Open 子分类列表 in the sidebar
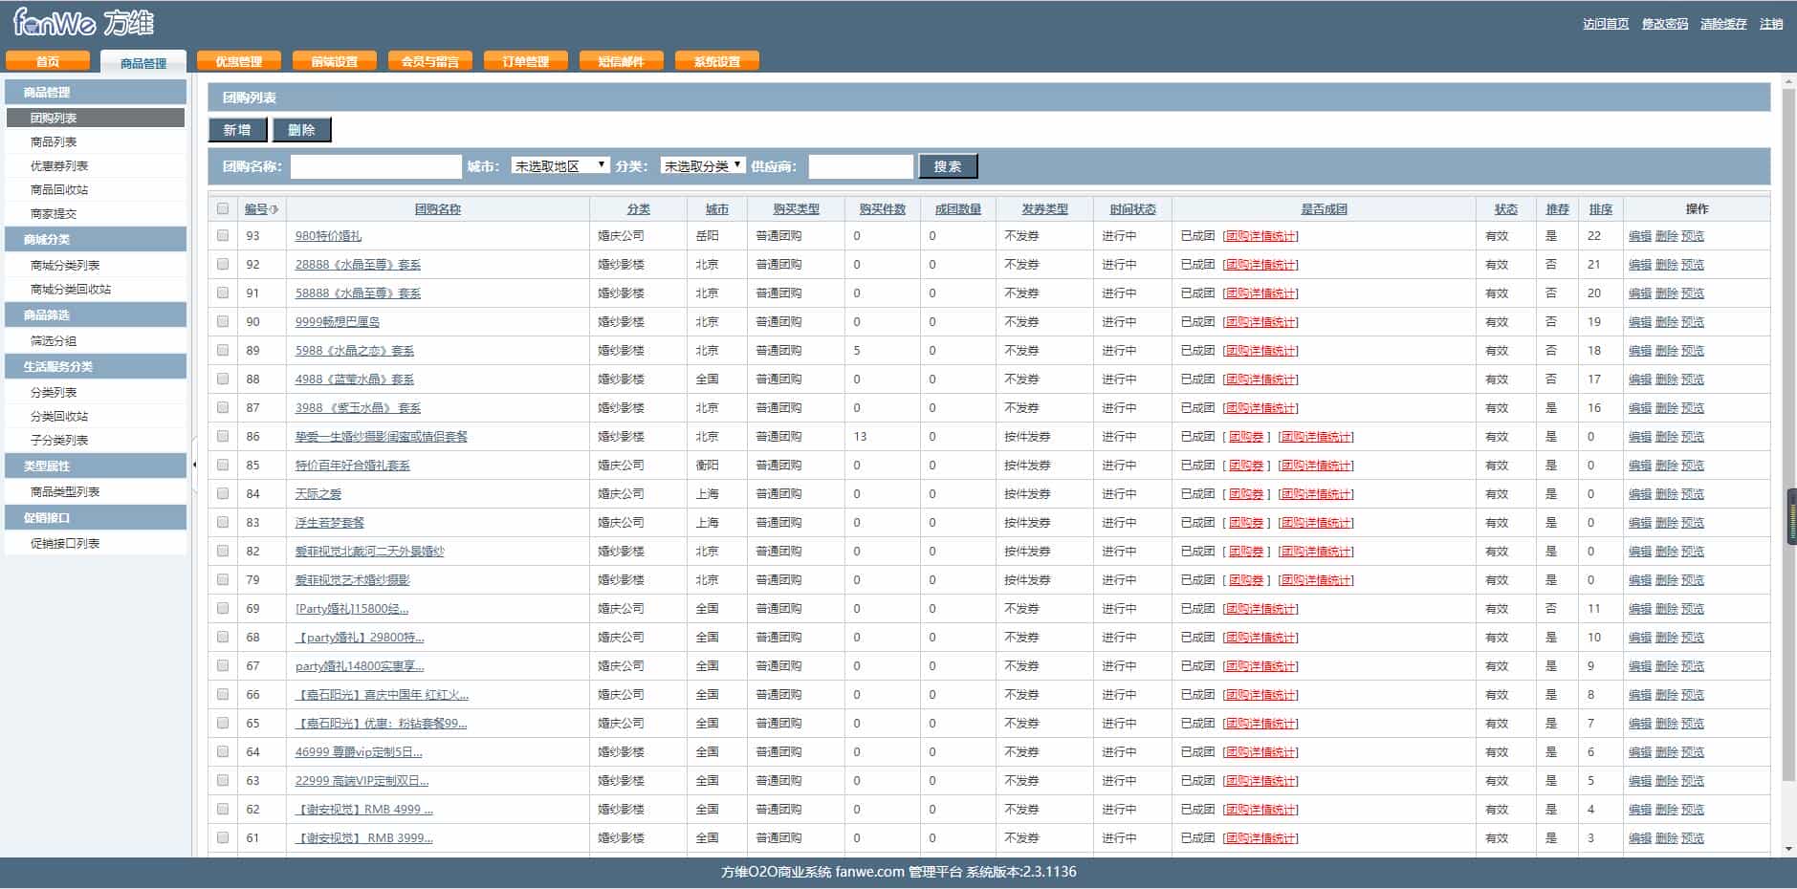Image resolution: width=1797 pixels, height=889 pixels. coord(59,440)
